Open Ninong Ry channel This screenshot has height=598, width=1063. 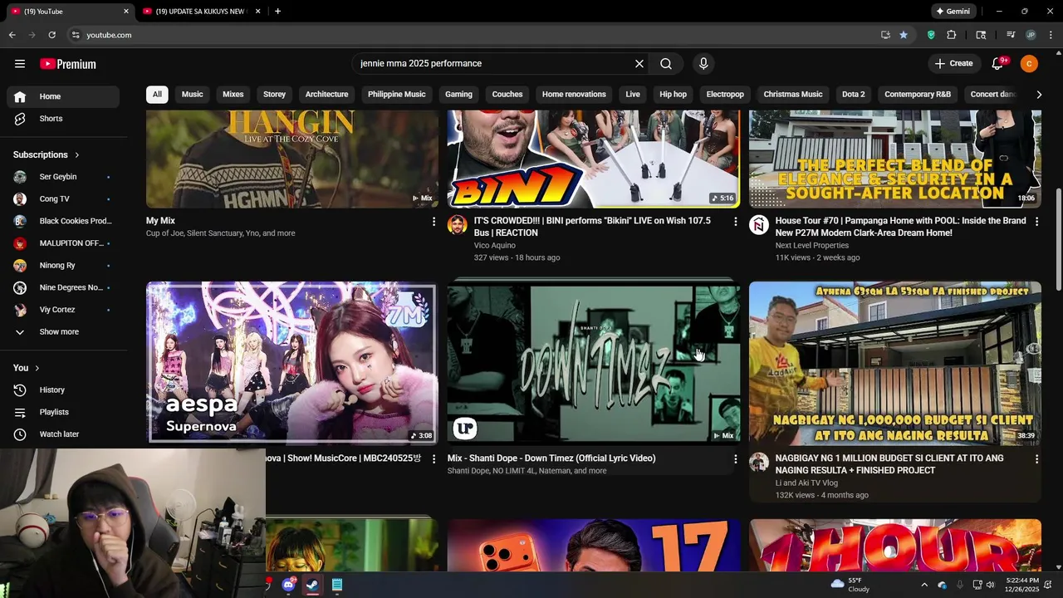(x=63, y=266)
